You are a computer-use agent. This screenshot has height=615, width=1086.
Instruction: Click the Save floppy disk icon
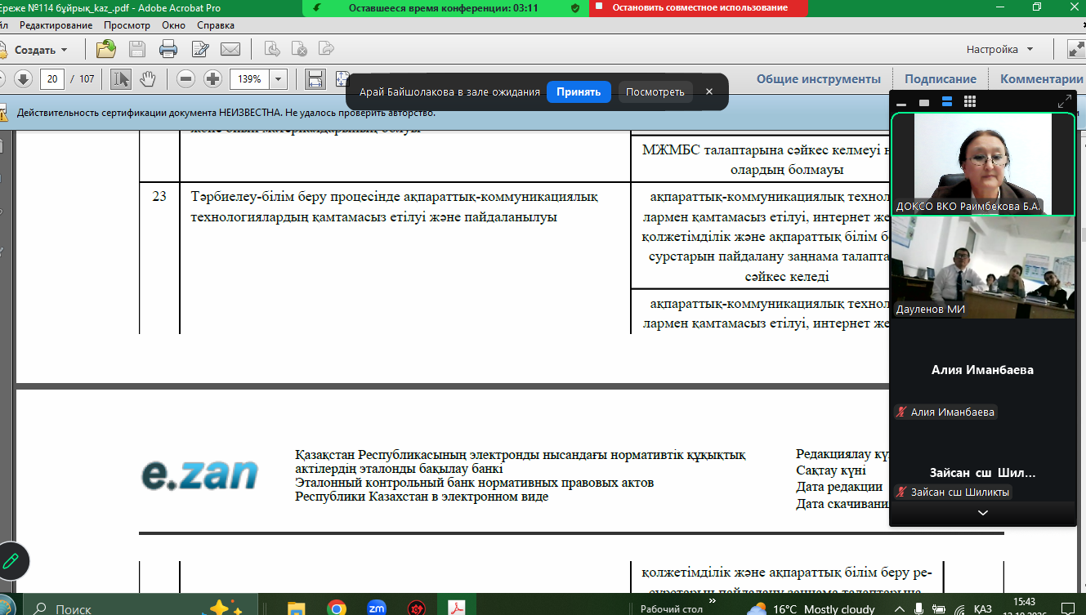pos(137,50)
